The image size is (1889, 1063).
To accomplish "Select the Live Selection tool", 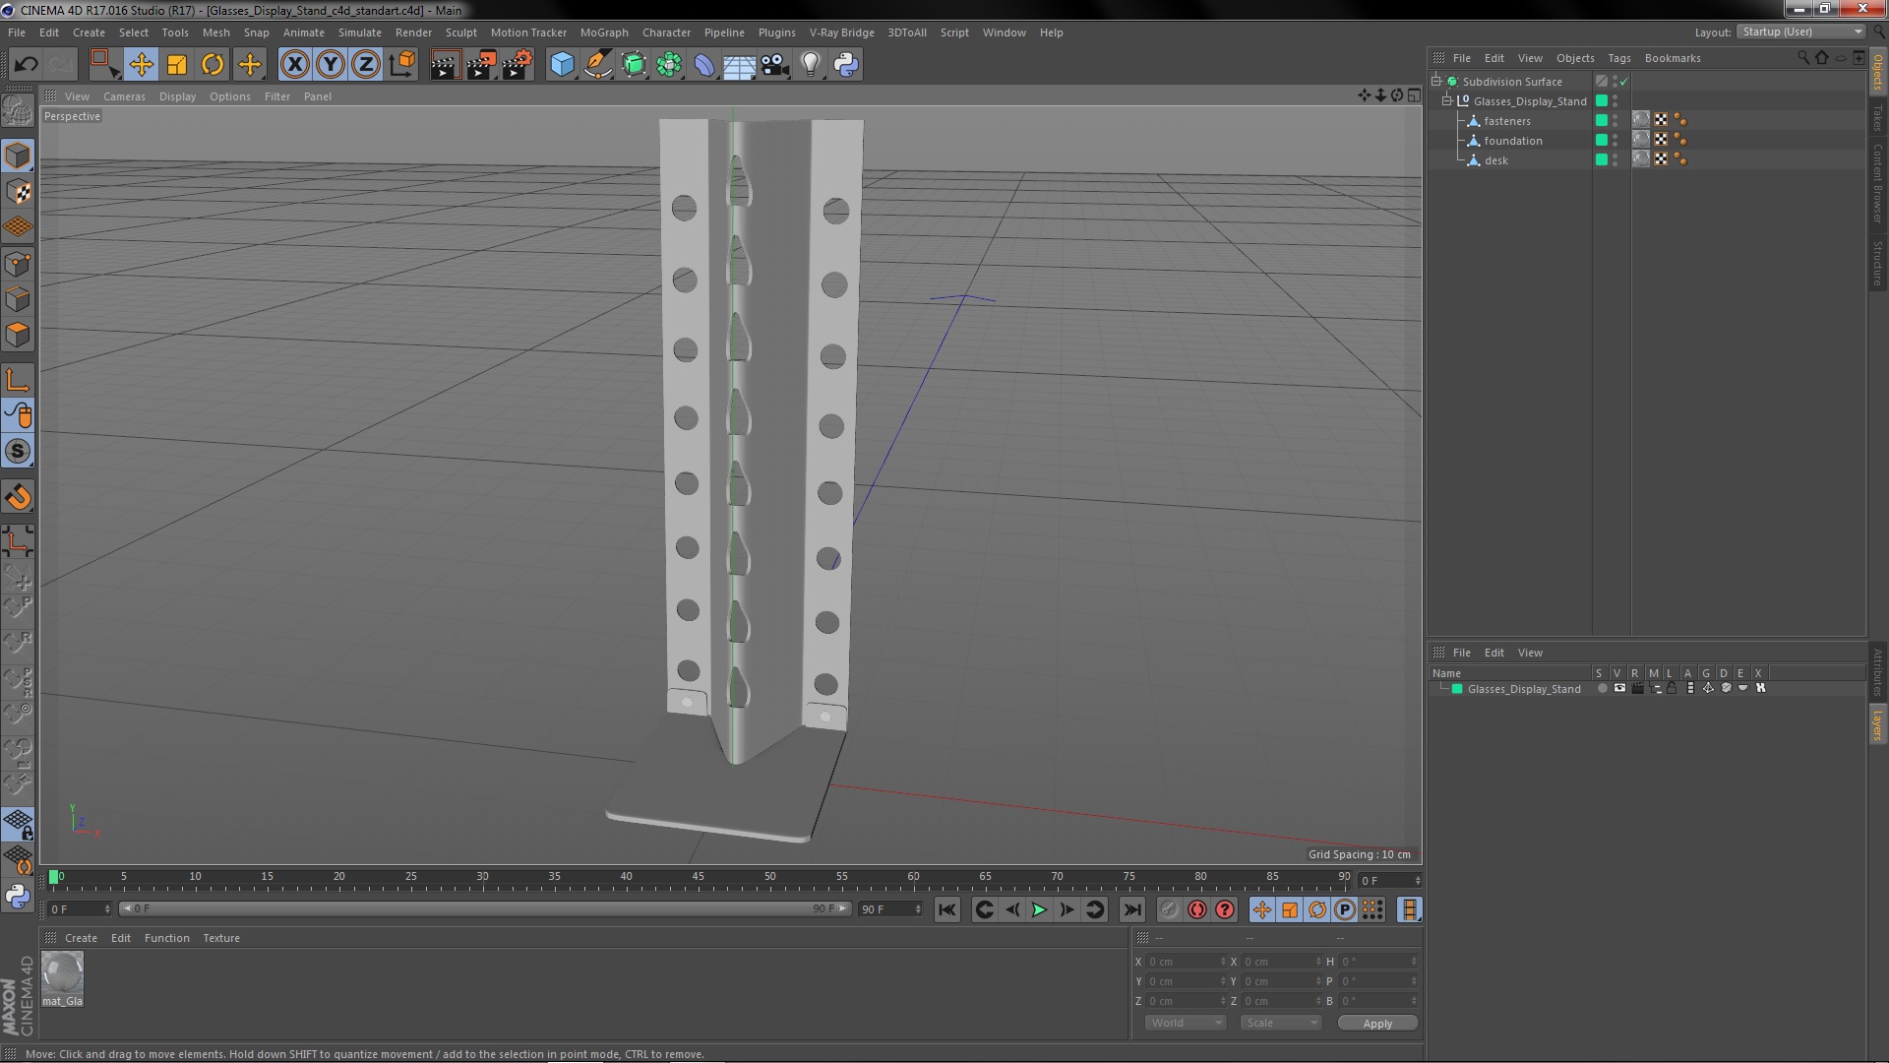I will pyautogui.click(x=103, y=65).
